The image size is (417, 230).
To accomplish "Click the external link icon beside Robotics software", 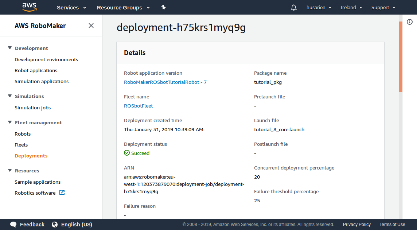I will (x=62, y=192).
